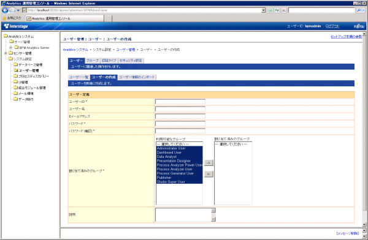Click the ユーザーID input field
The width and height of the screenshot is (368, 240).
tap(180, 102)
